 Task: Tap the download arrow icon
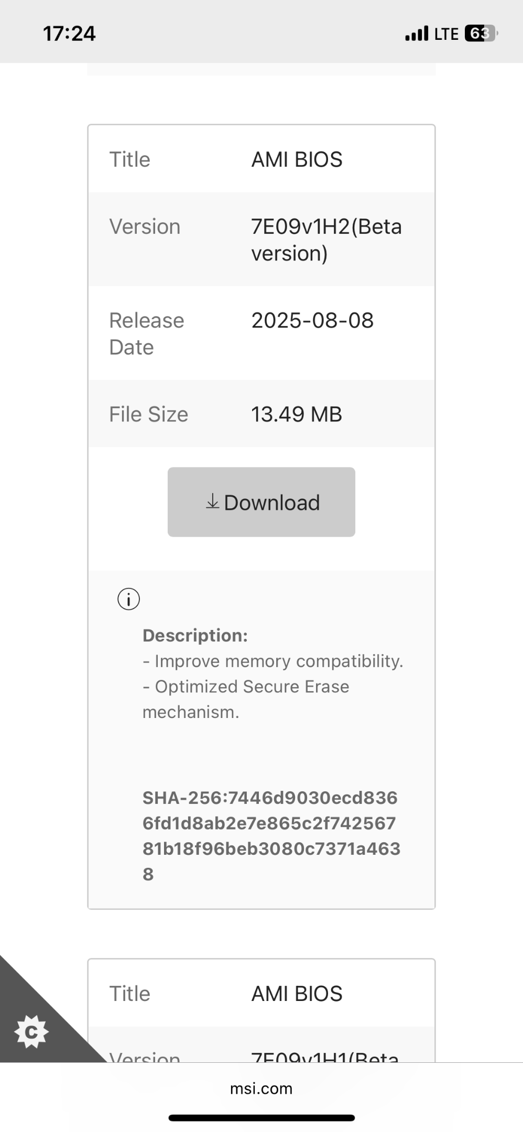[212, 502]
